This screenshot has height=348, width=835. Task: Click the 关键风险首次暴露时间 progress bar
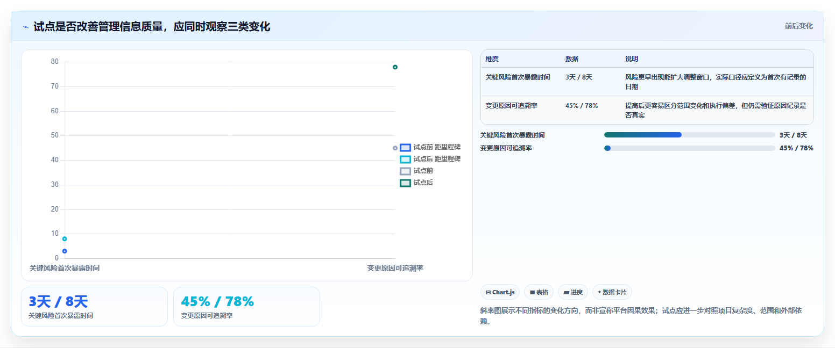[x=689, y=135]
